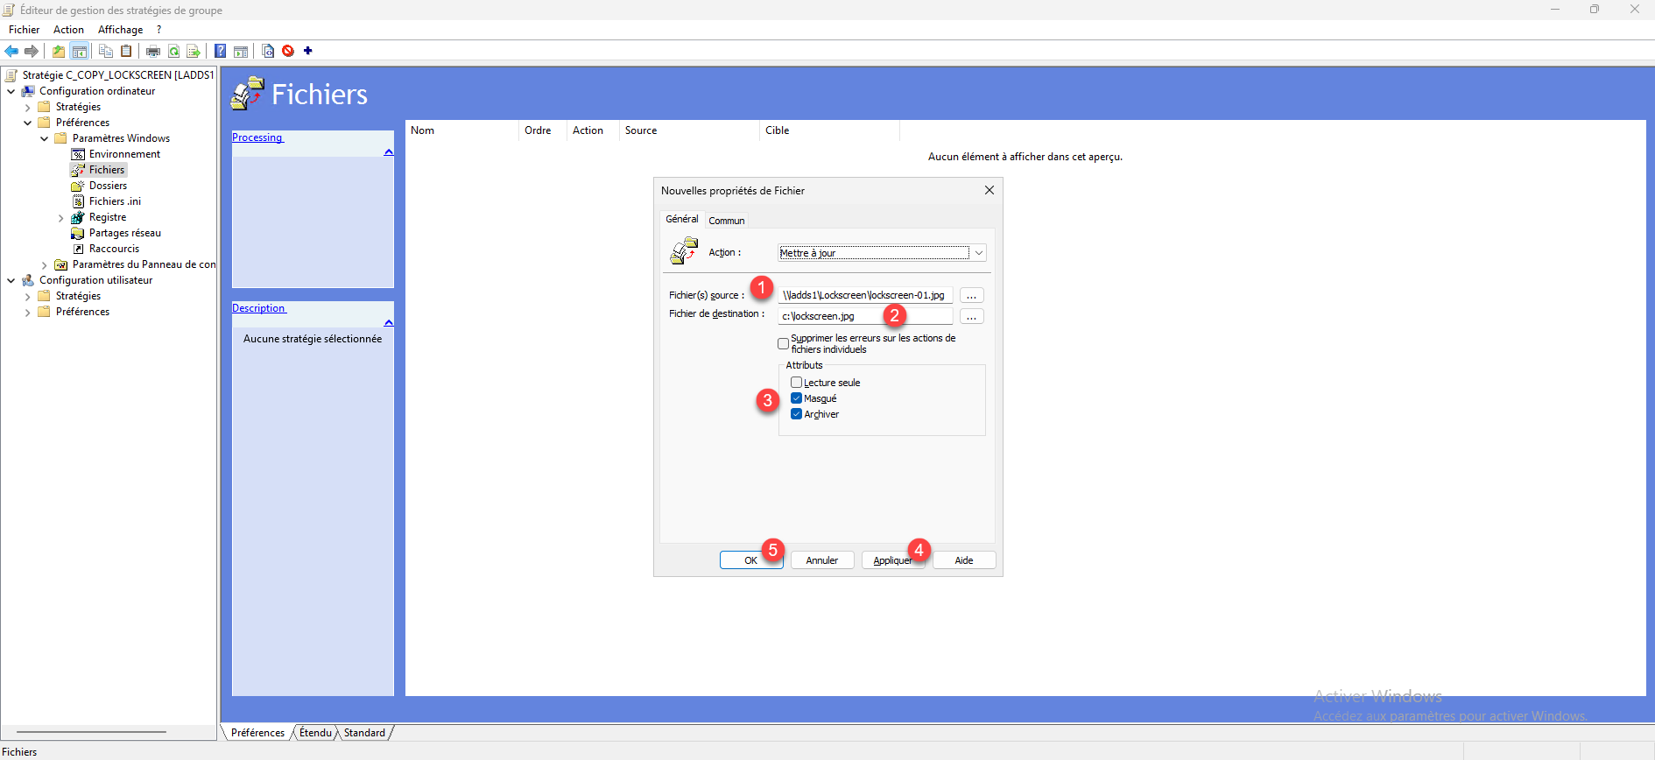This screenshot has width=1655, height=760.
Task: Click the Paste clipboard toolbar icon
Action: 126,51
